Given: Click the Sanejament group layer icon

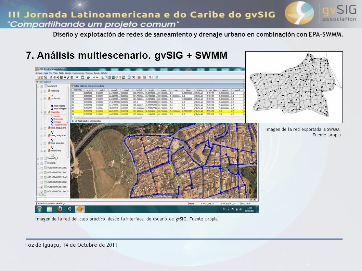Looking at the screenshot, I should pos(45,86).
